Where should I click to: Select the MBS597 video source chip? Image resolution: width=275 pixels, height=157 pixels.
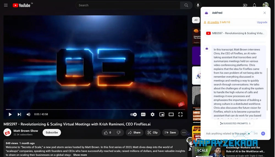[235, 33]
